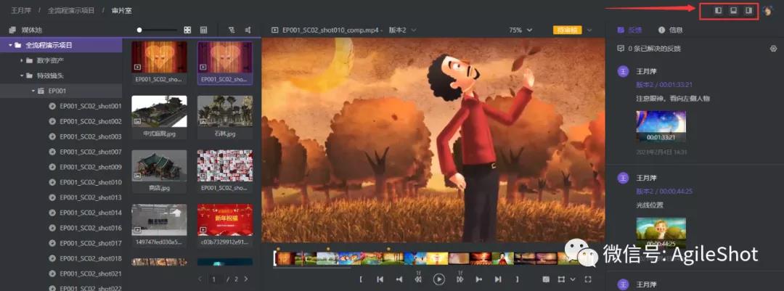Switch media library to list view
This screenshot has width=784, height=291.
point(203,30)
